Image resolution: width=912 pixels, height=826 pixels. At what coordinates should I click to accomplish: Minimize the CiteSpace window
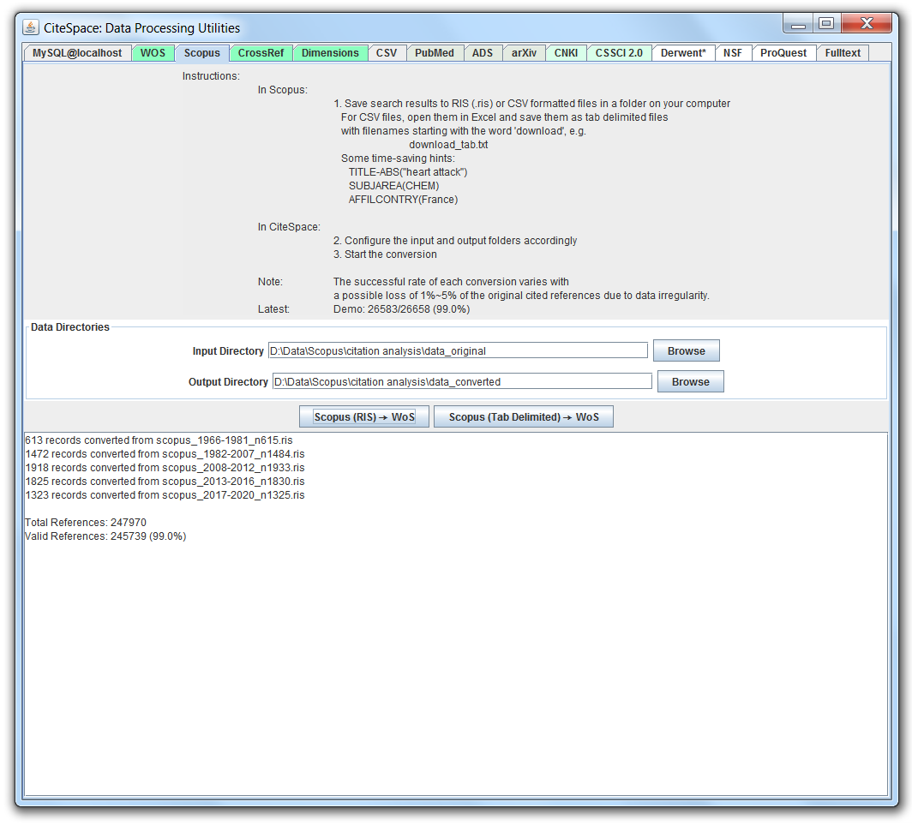798,24
